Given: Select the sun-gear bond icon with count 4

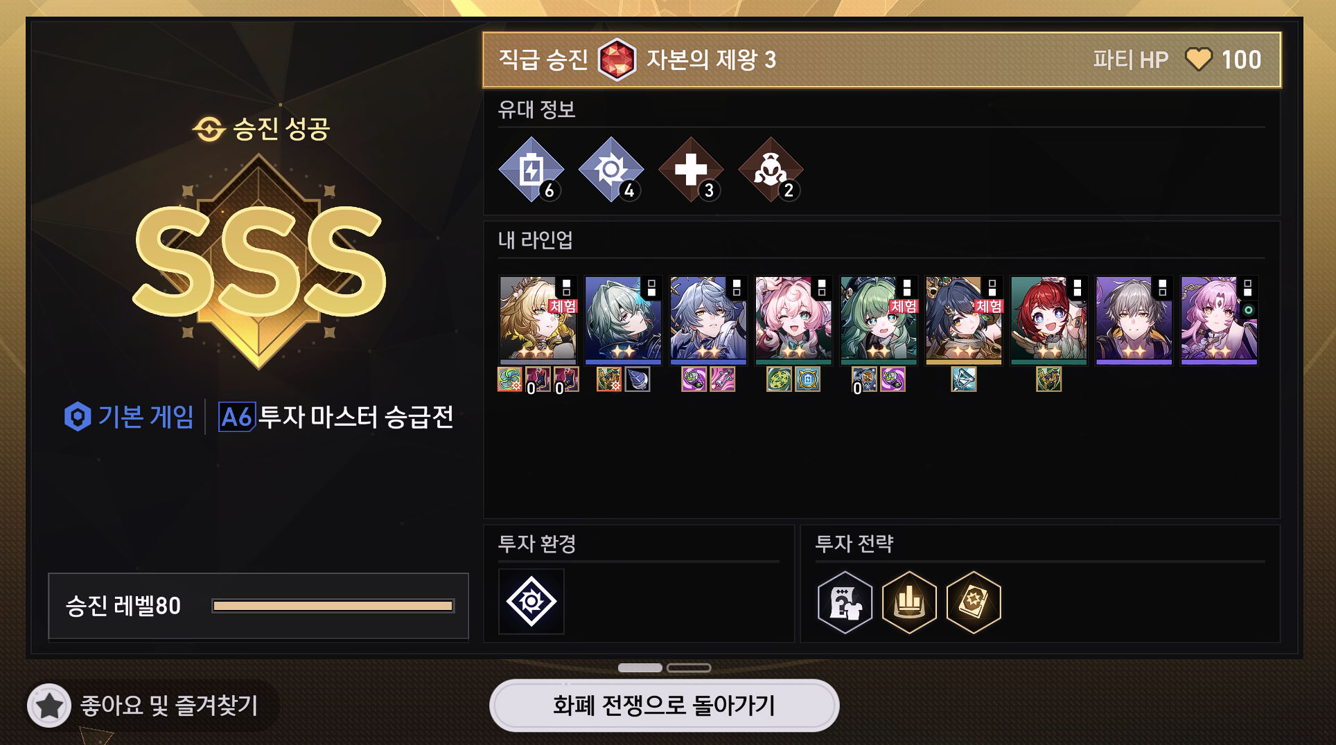Looking at the screenshot, I should [611, 170].
